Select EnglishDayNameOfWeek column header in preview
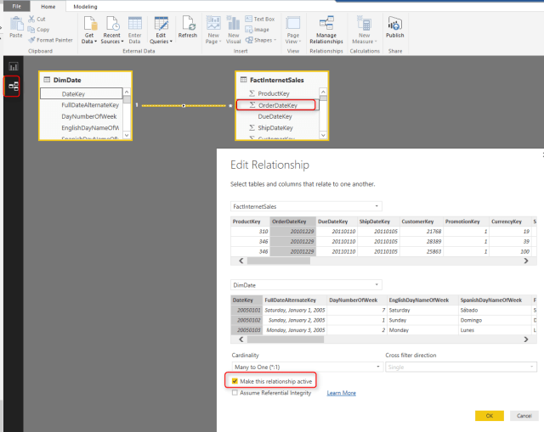 [x=422, y=300]
